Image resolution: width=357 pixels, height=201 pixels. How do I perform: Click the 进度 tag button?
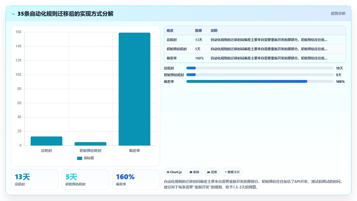pos(212,172)
